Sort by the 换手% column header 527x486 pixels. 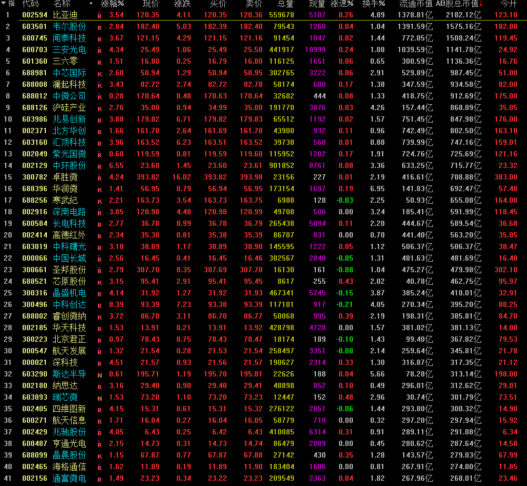373,4
